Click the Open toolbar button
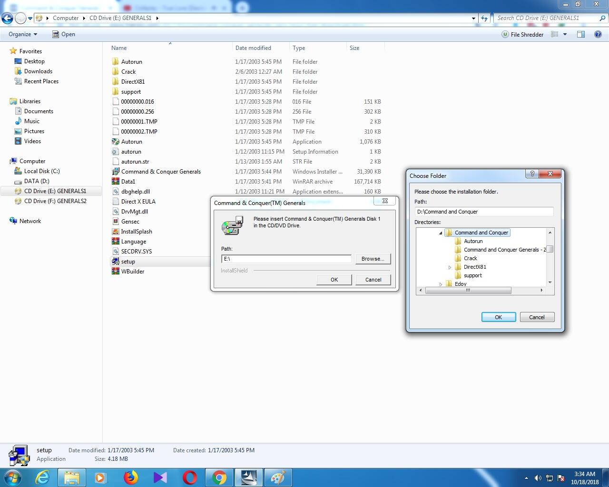 pyautogui.click(x=64, y=34)
